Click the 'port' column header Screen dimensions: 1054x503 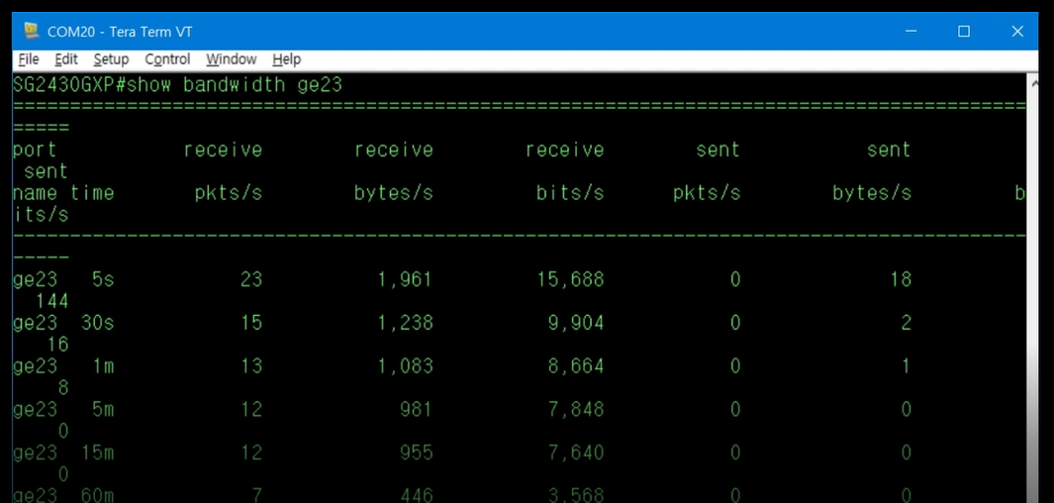point(35,150)
